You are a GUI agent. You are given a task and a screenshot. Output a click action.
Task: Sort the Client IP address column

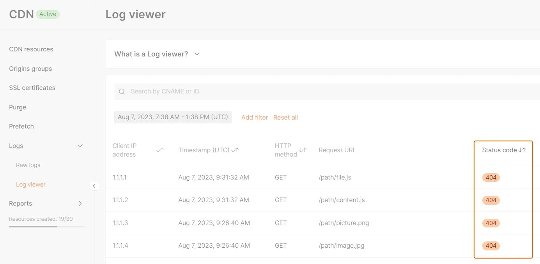coord(160,150)
